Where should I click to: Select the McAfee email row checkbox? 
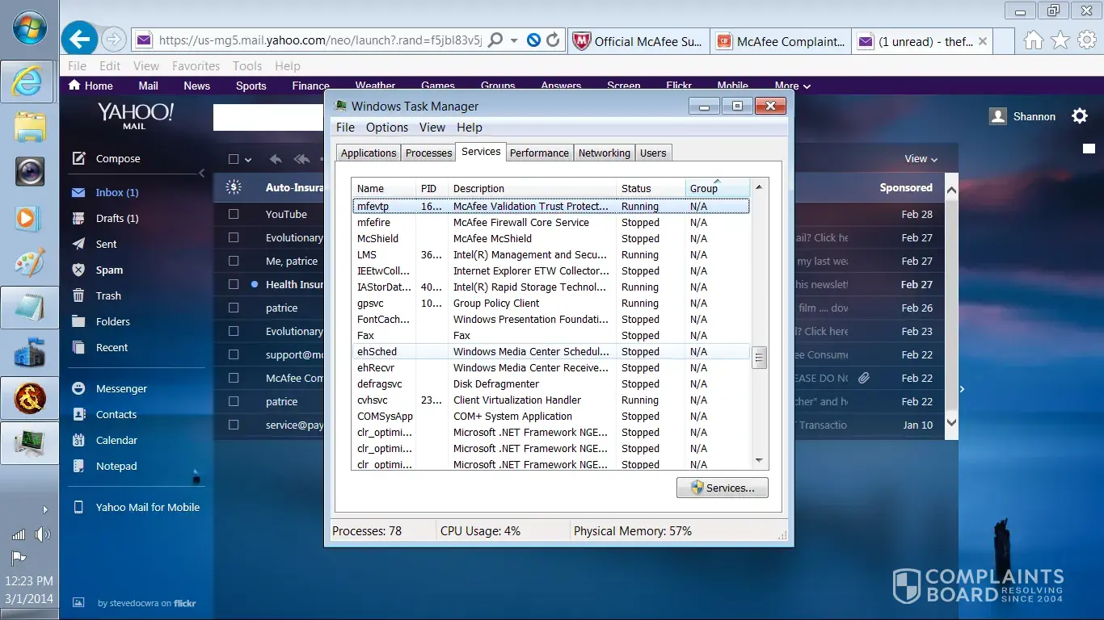[234, 379]
